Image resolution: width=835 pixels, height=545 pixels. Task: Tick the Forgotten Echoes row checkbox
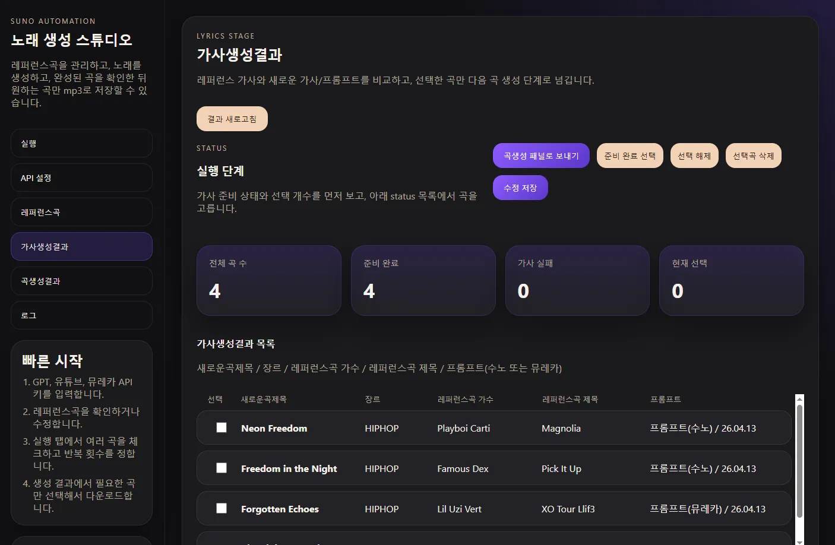[x=222, y=508]
